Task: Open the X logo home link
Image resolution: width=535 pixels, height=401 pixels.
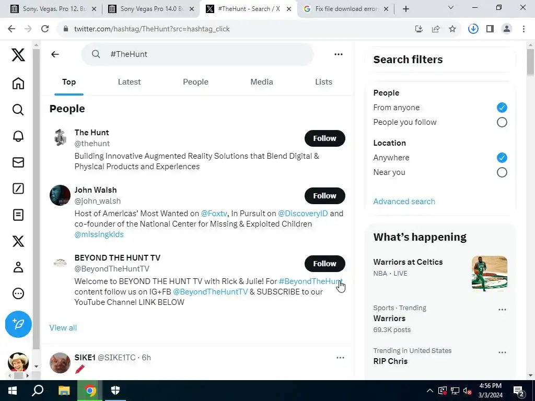Action: (18, 54)
